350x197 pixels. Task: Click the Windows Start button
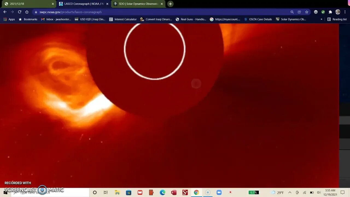point(5,192)
